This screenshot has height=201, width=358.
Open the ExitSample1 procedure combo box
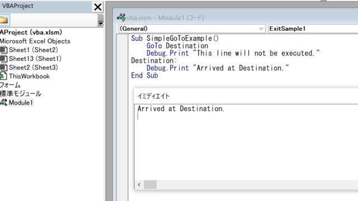click(313, 28)
